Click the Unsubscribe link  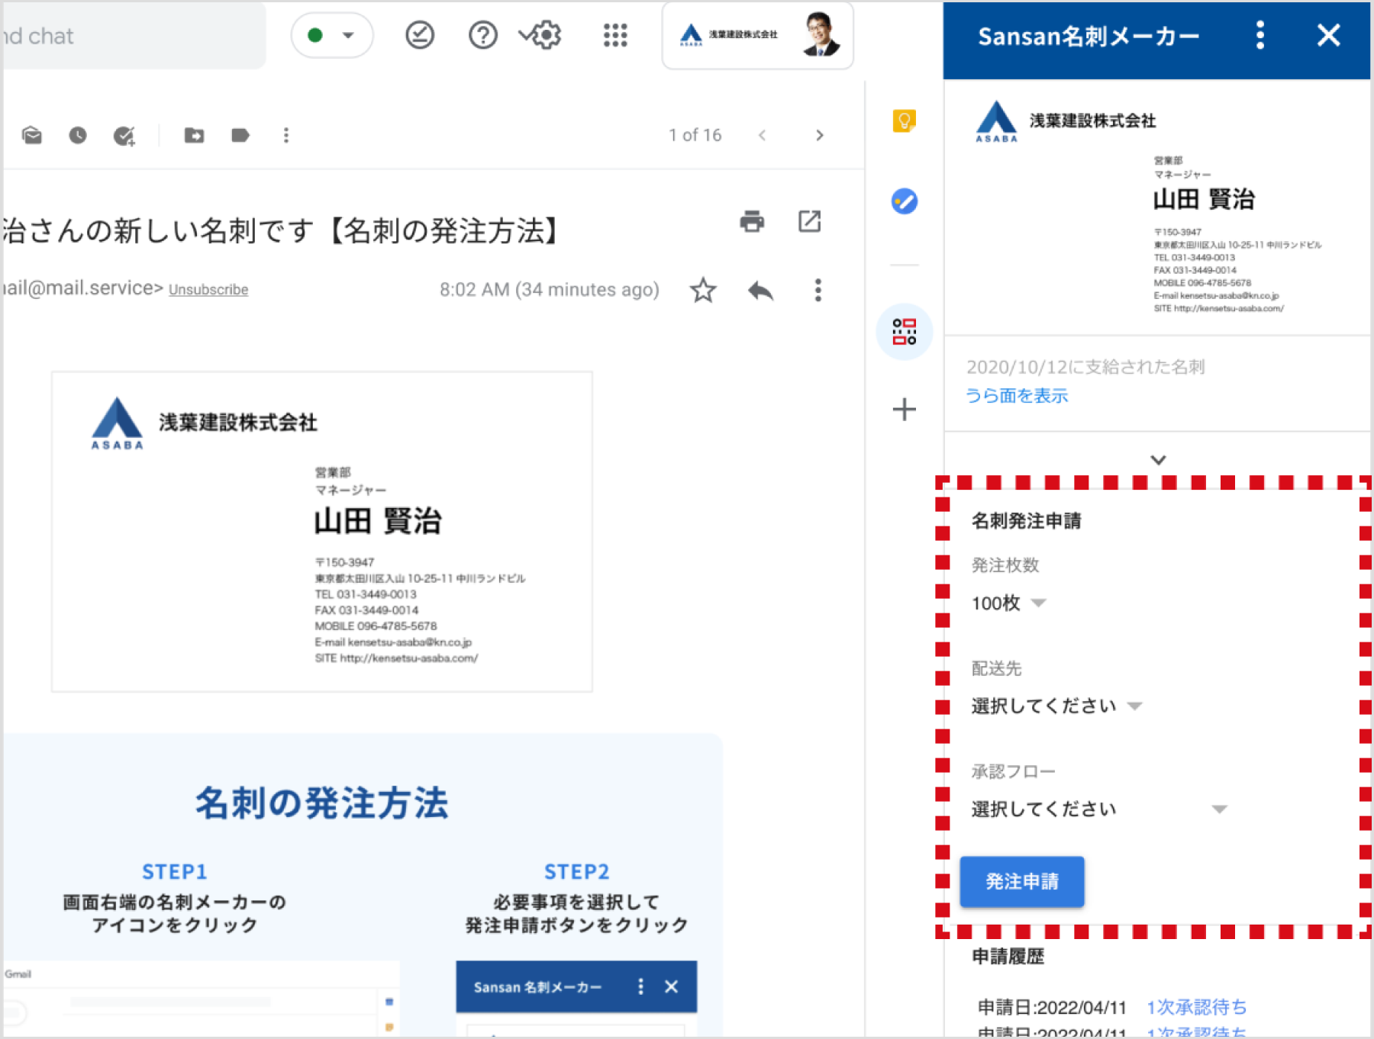pyautogui.click(x=208, y=290)
